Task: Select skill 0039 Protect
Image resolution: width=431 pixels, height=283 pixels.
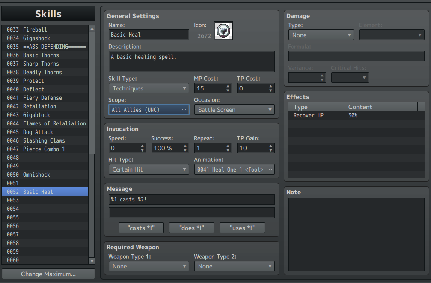Action: (45, 81)
